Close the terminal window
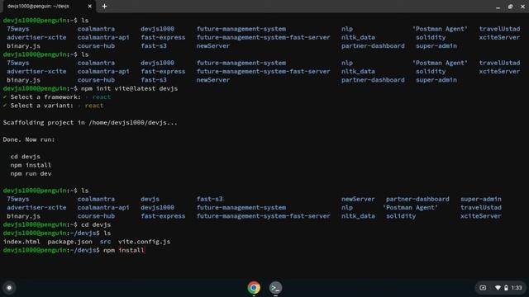This screenshot has width=529, height=297. [522, 7]
